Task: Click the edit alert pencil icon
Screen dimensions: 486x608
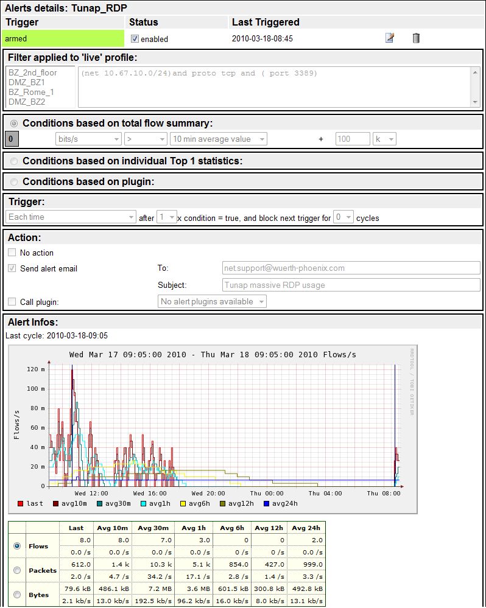Action: tap(389, 38)
